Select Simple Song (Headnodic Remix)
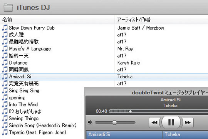This screenshot has width=208, height=139. click(43, 126)
